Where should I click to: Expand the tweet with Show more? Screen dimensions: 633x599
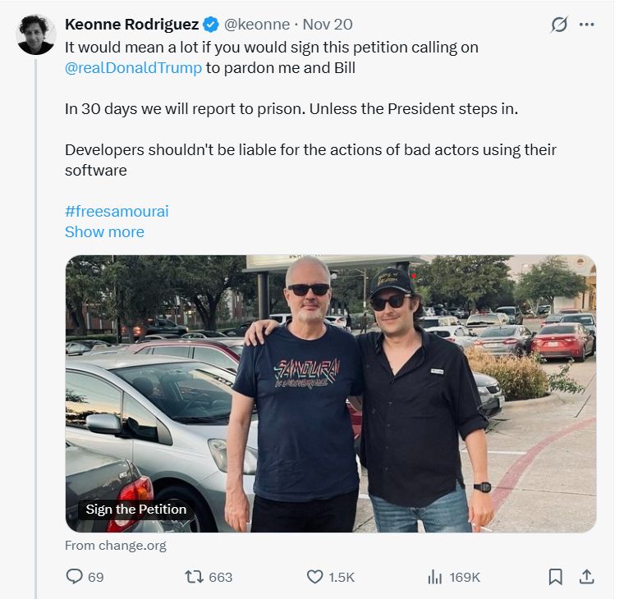(x=104, y=231)
